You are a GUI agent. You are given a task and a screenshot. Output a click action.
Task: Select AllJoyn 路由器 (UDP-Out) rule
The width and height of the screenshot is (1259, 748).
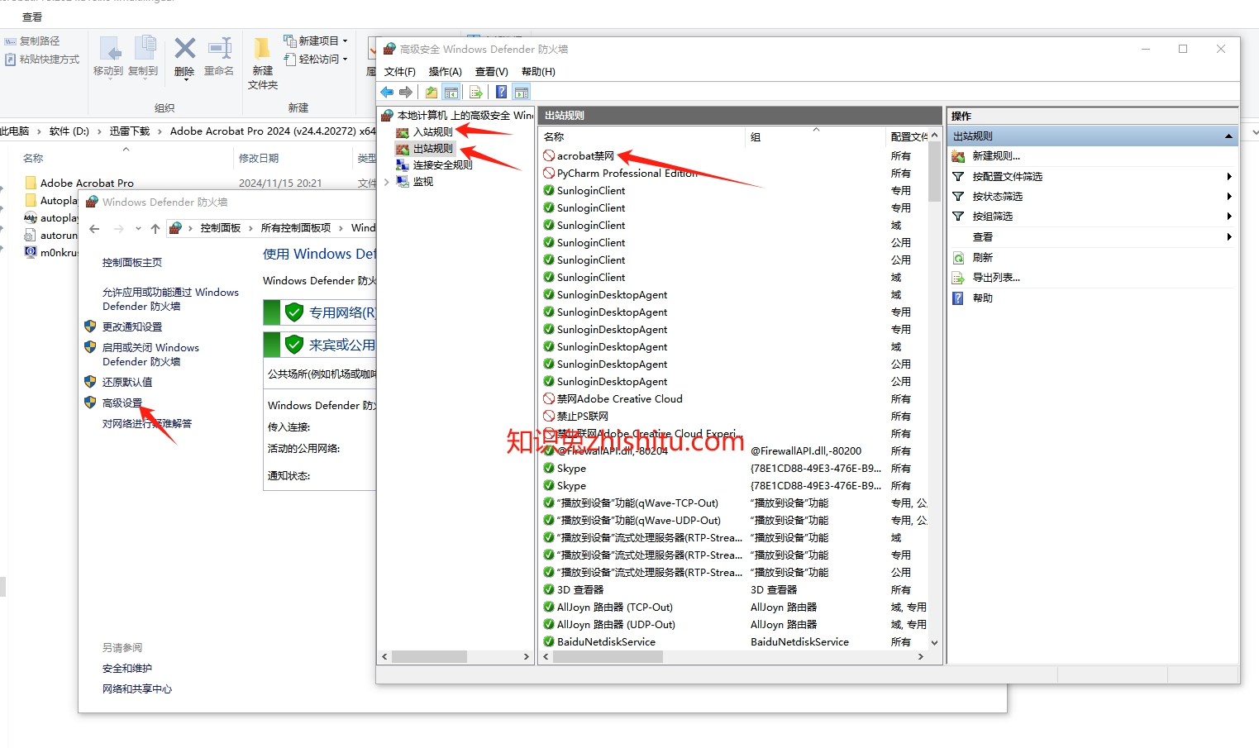click(x=616, y=625)
